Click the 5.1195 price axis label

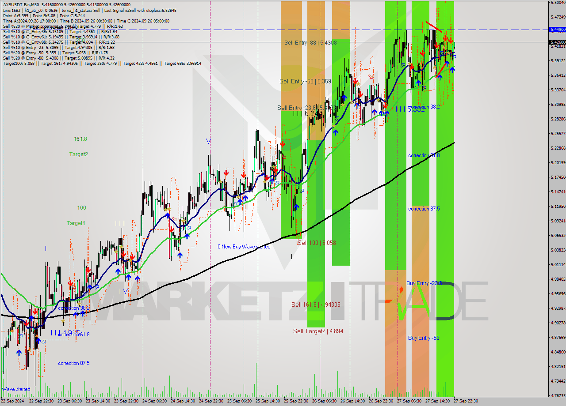(558, 206)
